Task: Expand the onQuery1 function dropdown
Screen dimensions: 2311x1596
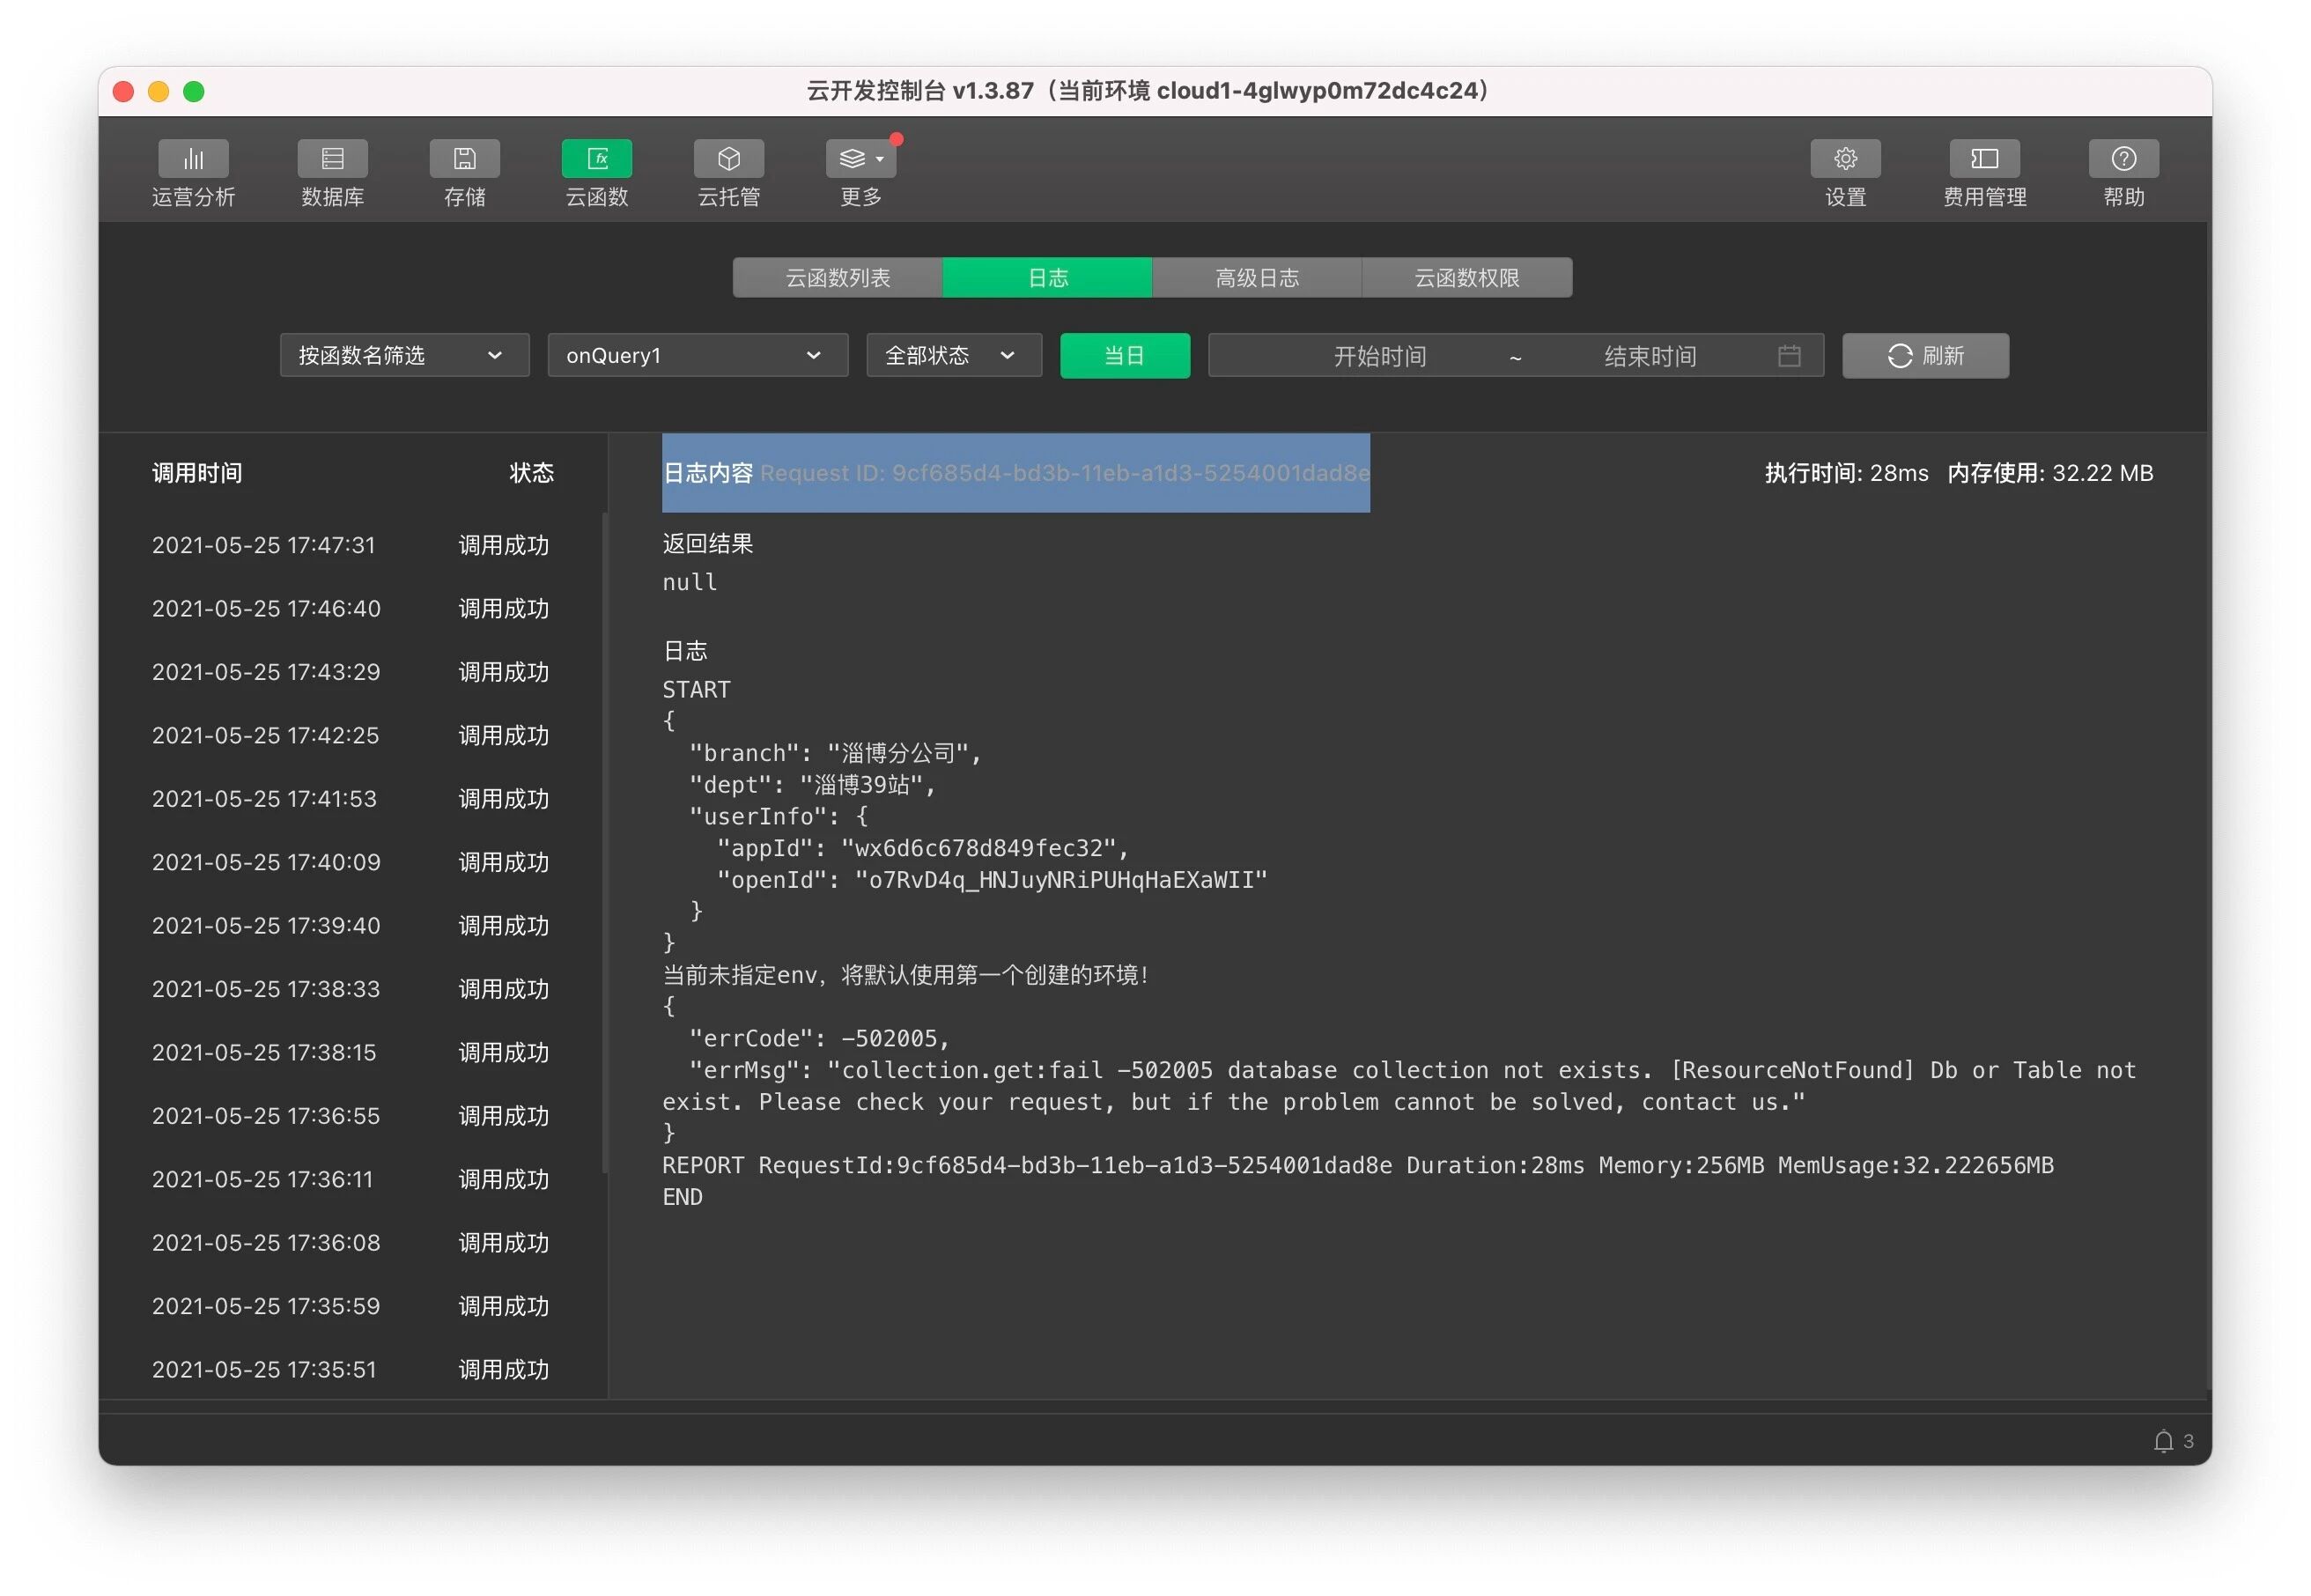Action: point(697,355)
